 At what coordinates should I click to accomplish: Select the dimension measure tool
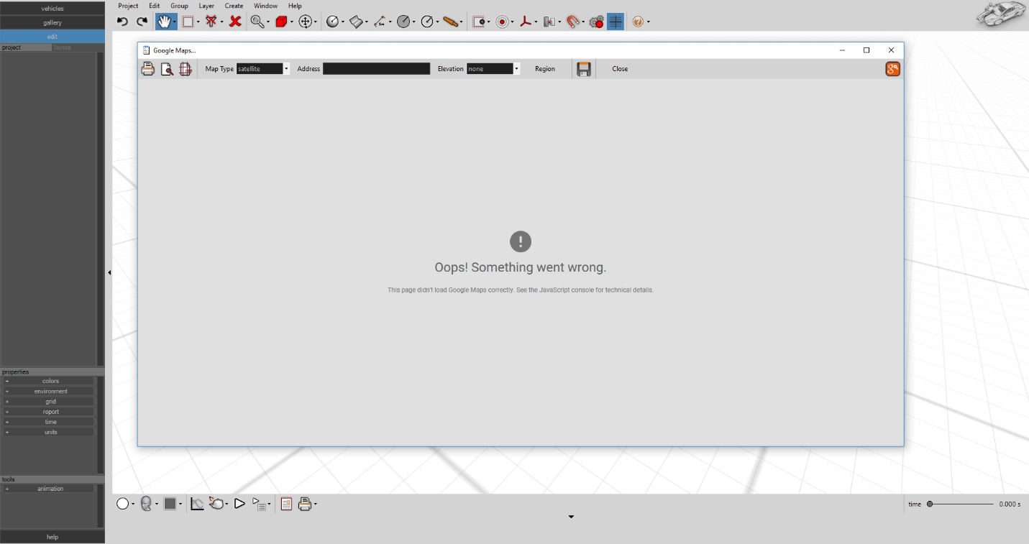[x=380, y=22]
